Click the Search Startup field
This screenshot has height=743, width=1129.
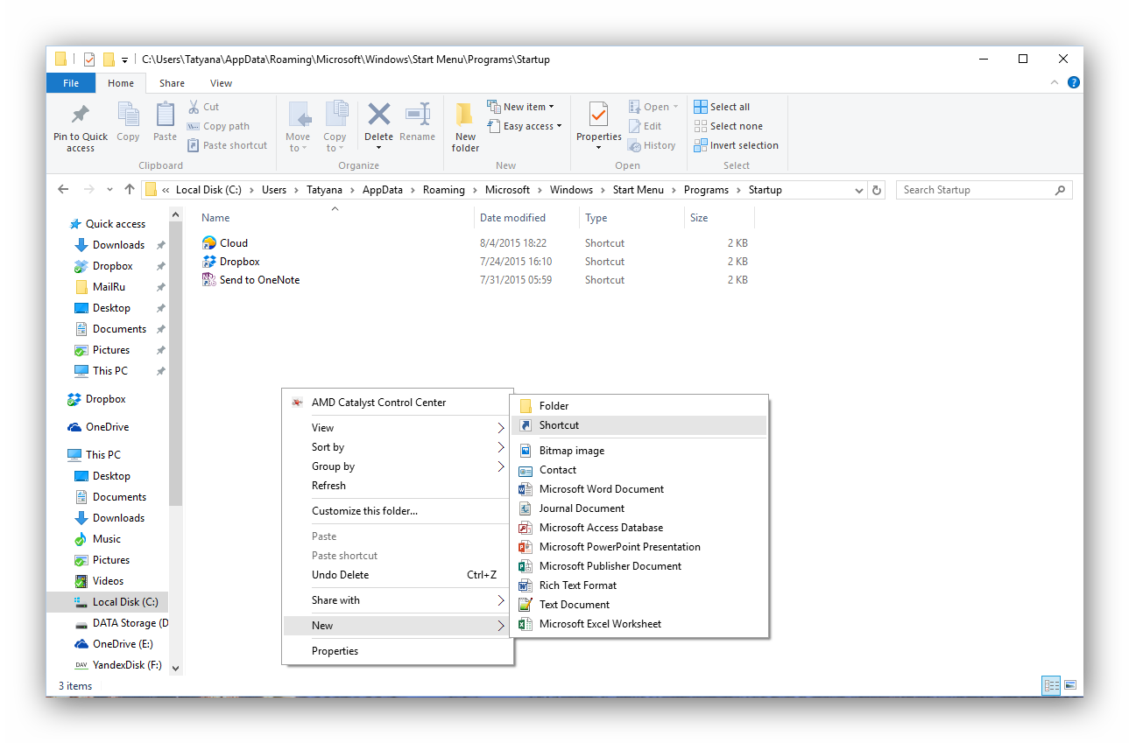pos(984,190)
